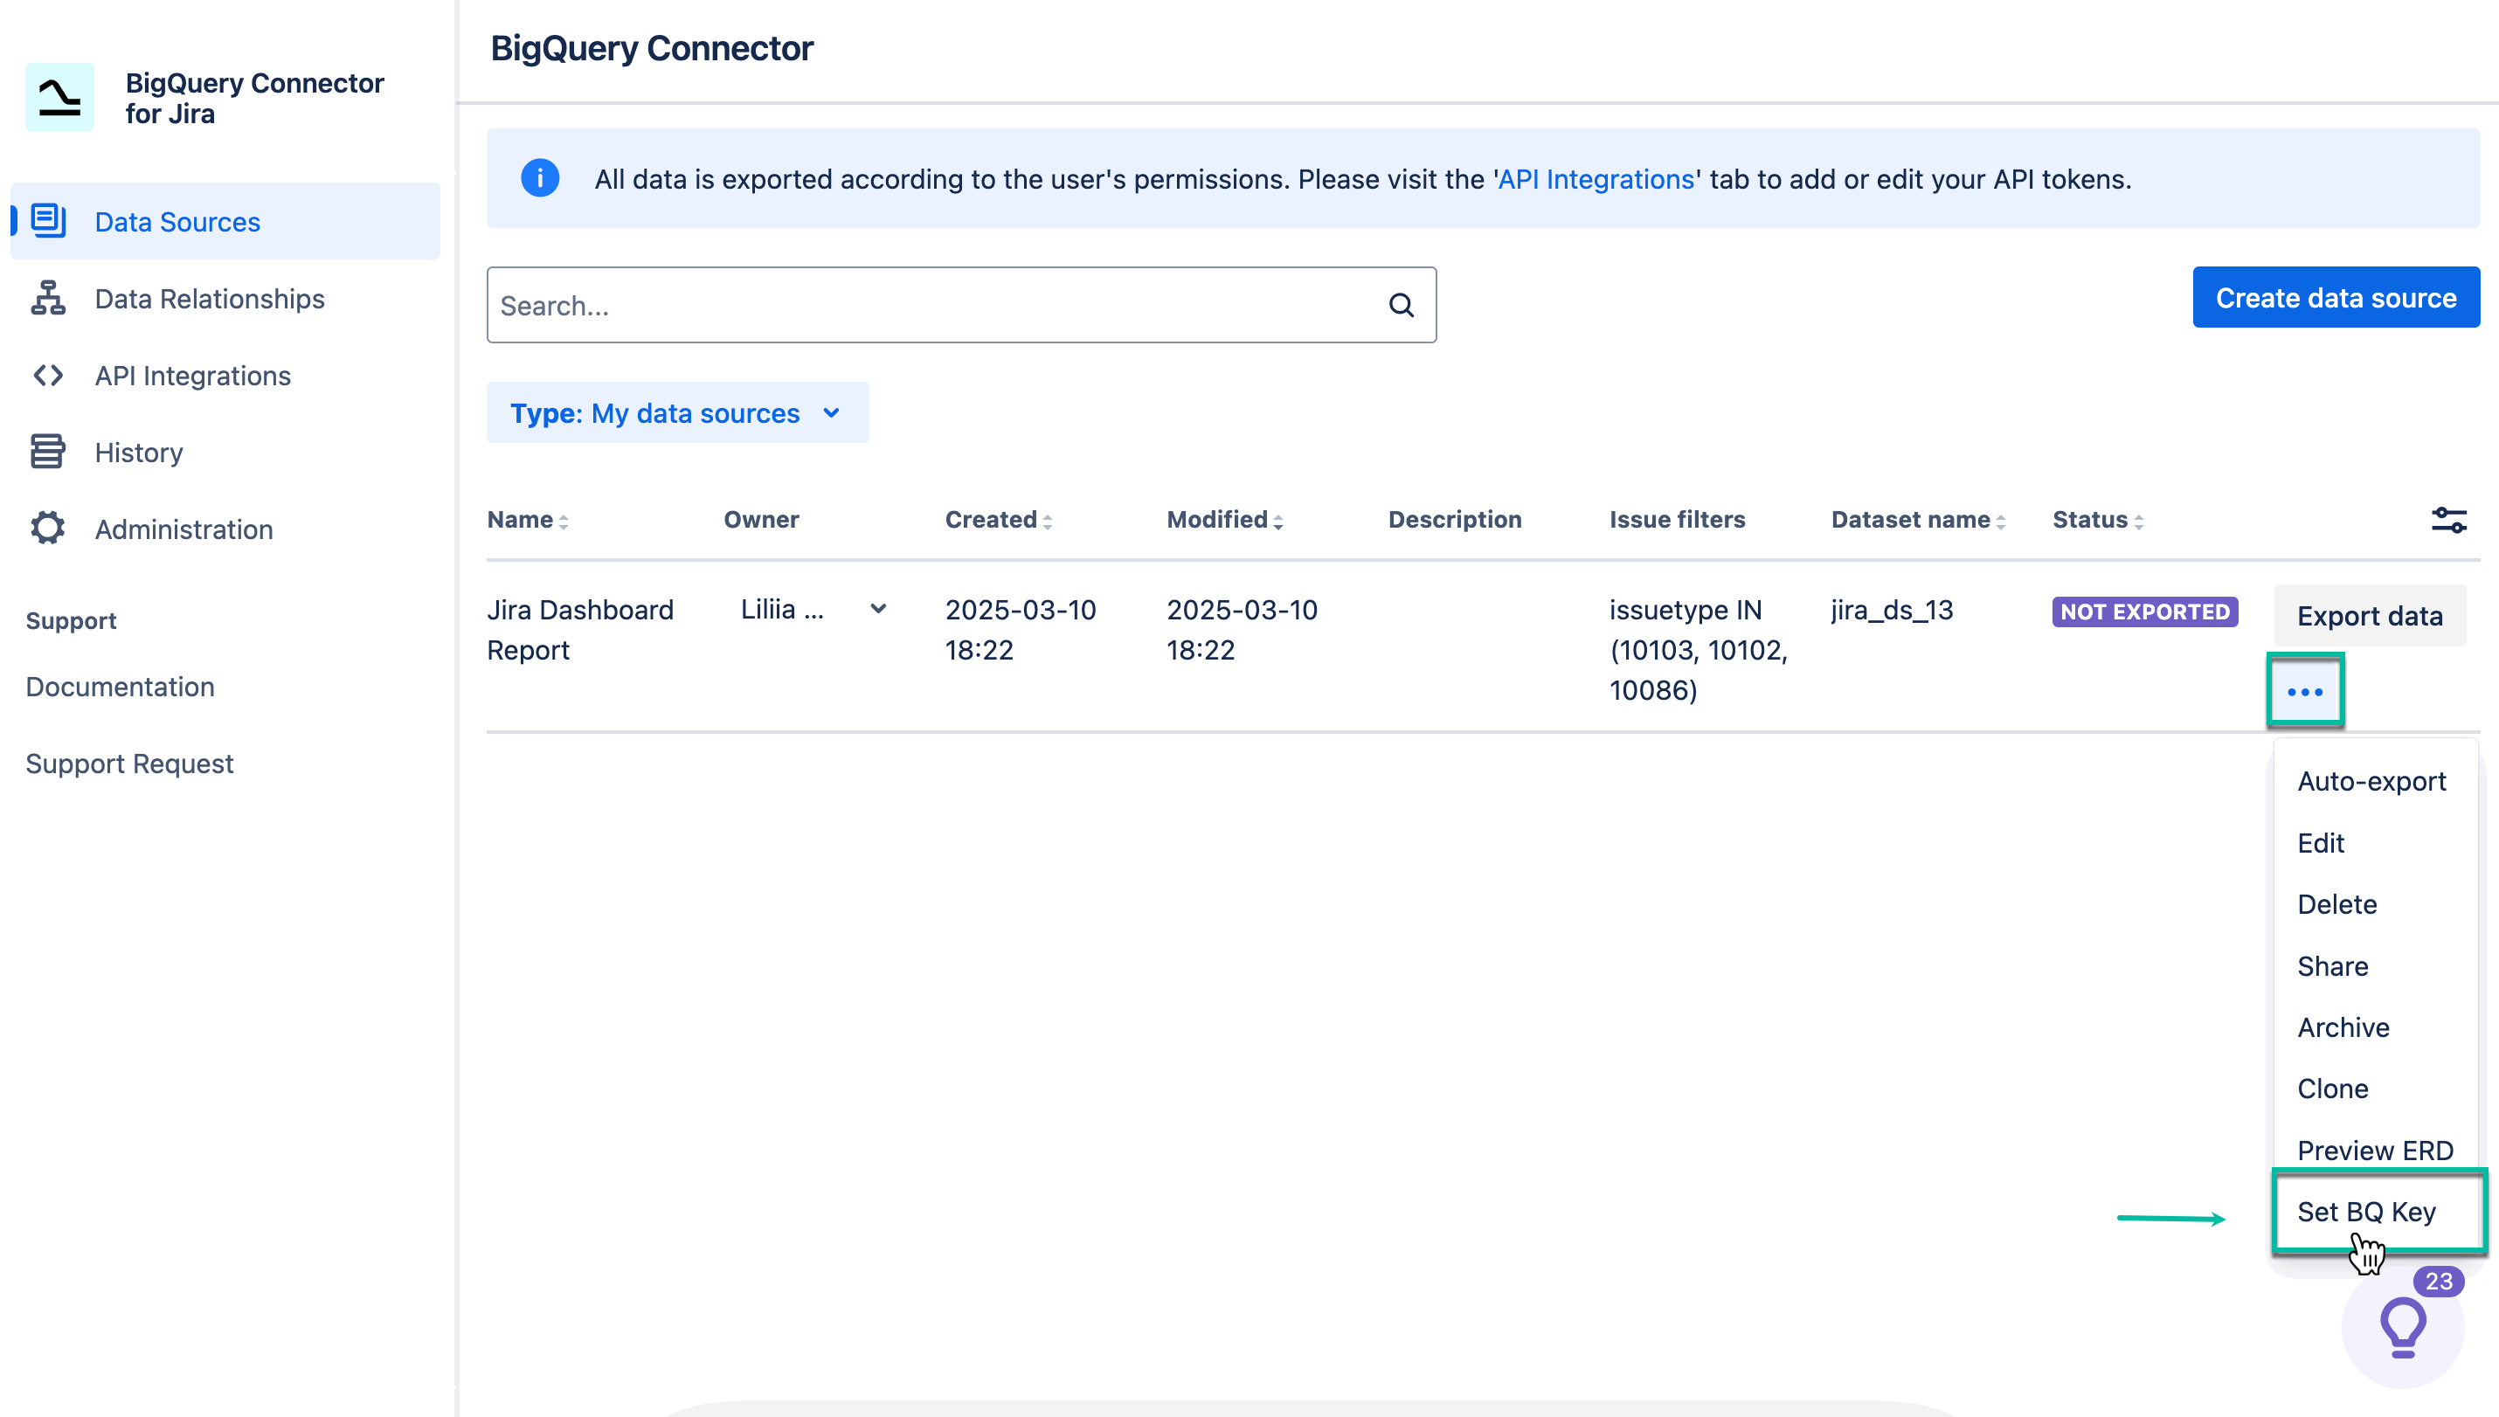Open the API Integrations link in the banner
The width and height of the screenshot is (2499, 1417).
point(1594,178)
